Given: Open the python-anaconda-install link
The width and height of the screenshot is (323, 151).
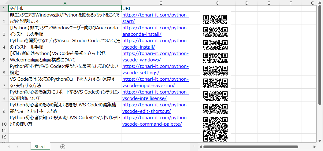Looking at the screenshot, I should tap(155, 31).
